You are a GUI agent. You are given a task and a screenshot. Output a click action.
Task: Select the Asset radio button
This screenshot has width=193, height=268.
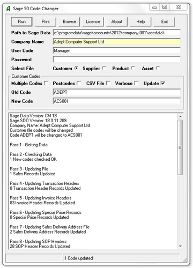click(x=158, y=68)
